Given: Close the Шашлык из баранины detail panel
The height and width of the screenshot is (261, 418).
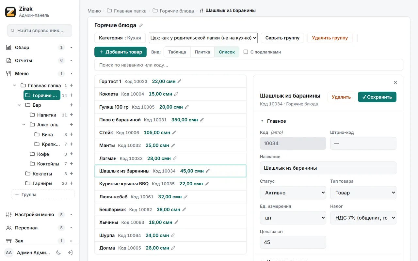Looking at the screenshot, I should 395,83.
